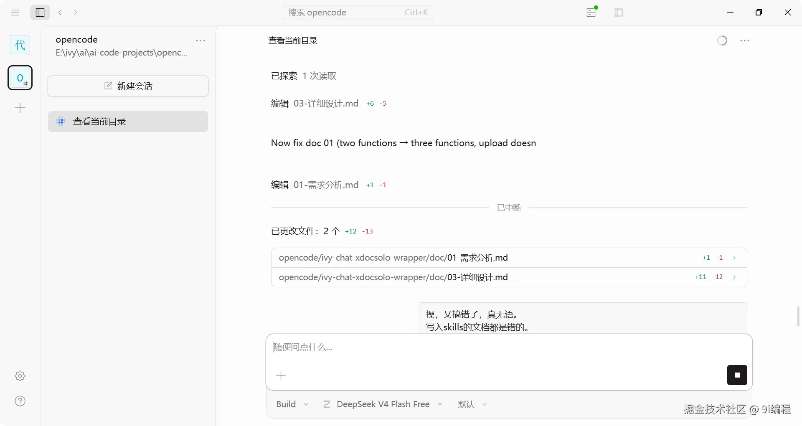Click the 查看当前目录 session title heading
Screen dimensions: 802x426
click(293, 41)
